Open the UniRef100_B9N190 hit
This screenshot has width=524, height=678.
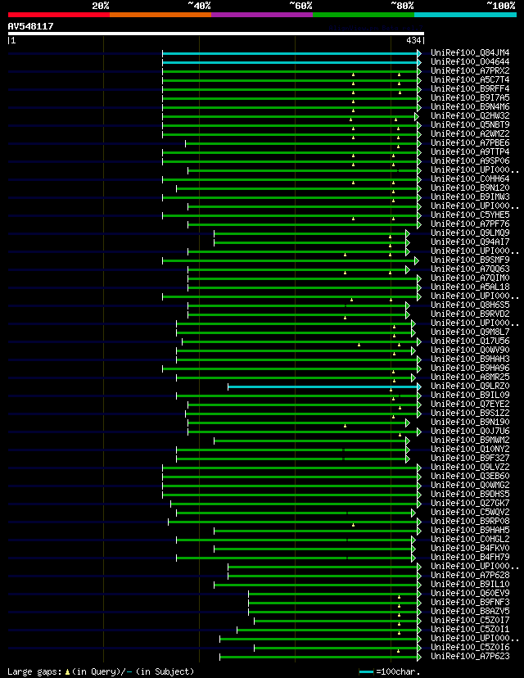coord(470,423)
